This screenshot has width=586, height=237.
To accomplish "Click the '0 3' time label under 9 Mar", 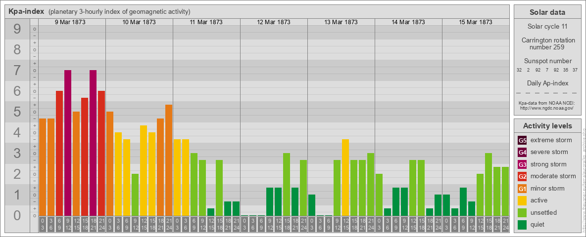I will coord(43,225).
